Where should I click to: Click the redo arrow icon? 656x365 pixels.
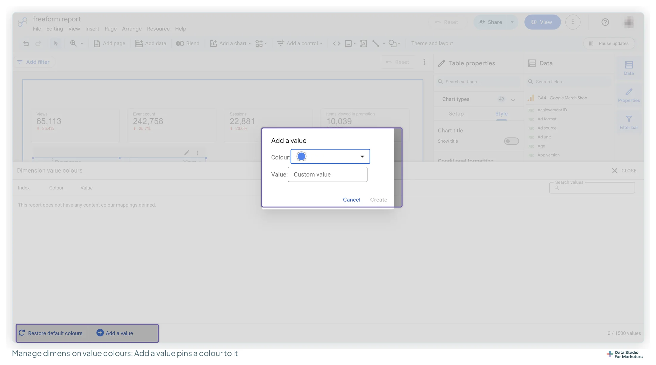click(x=38, y=43)
